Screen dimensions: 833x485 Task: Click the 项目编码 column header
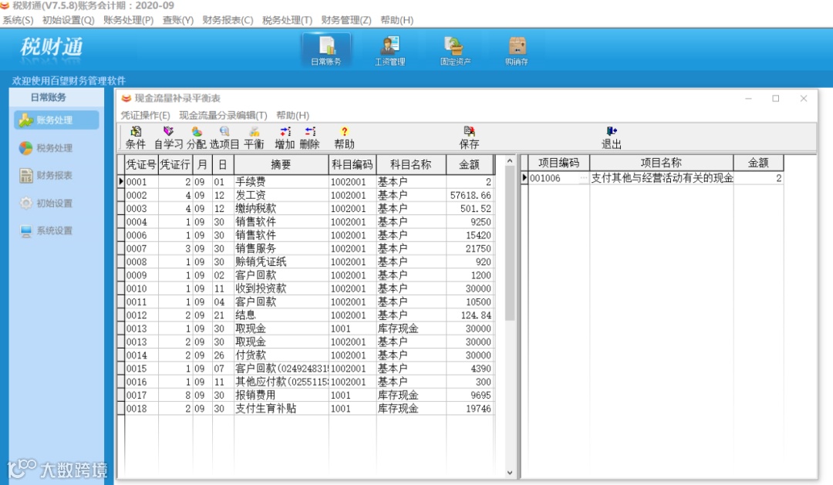pyautogui.click(x=558, y=163)
